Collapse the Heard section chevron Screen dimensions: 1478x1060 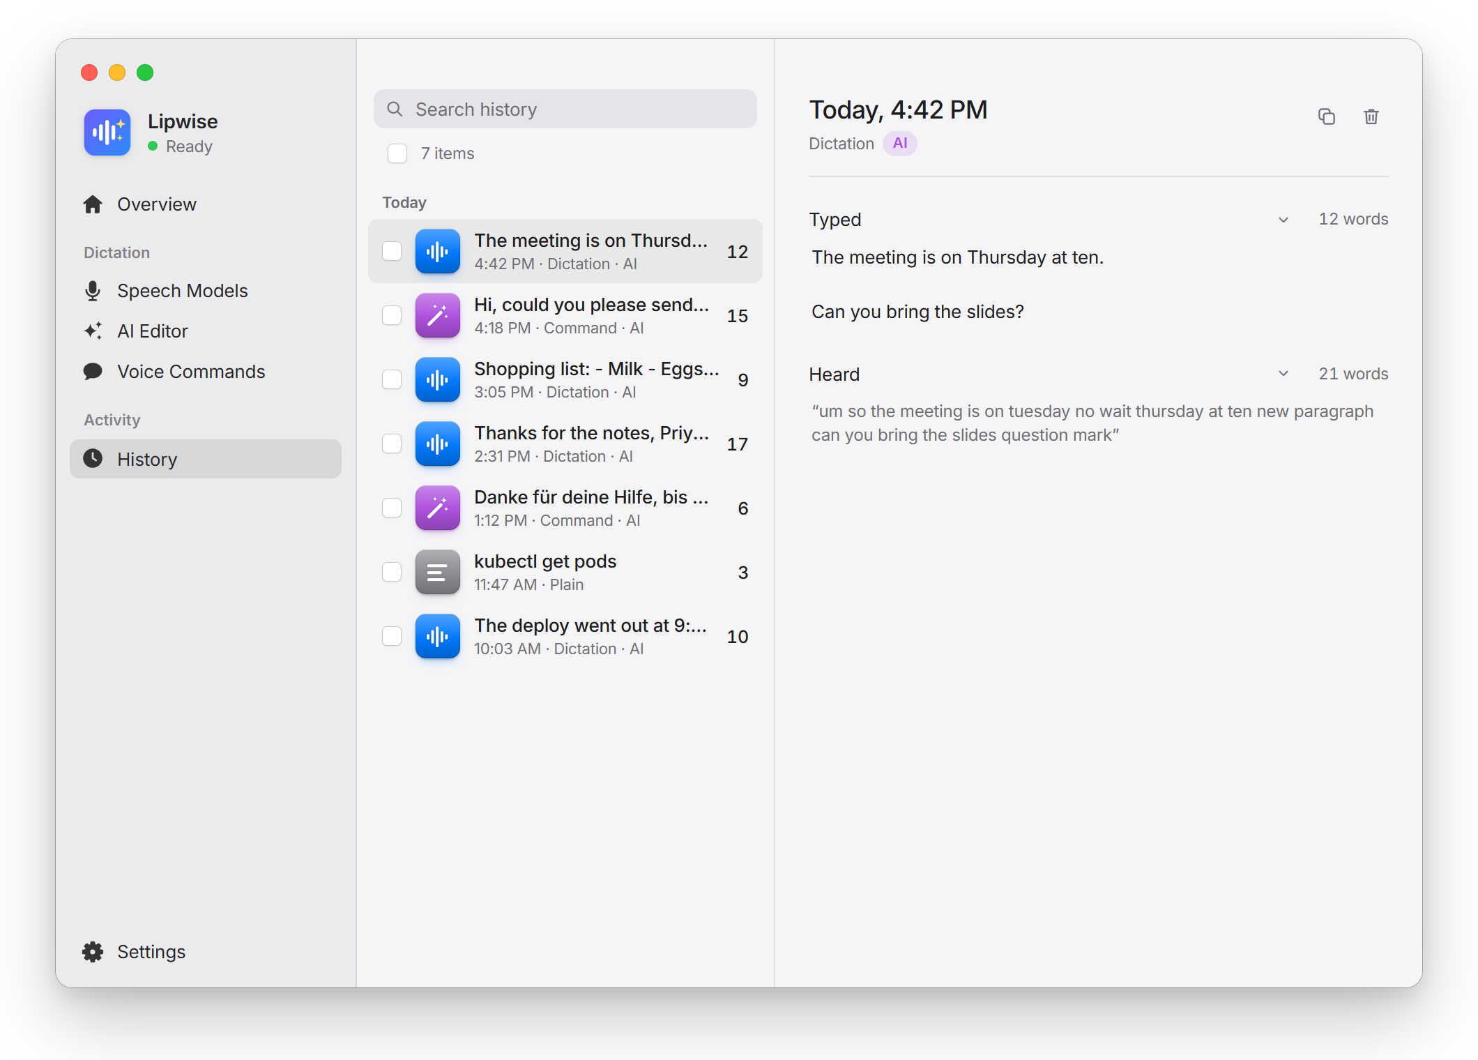tap(1283, 374)
